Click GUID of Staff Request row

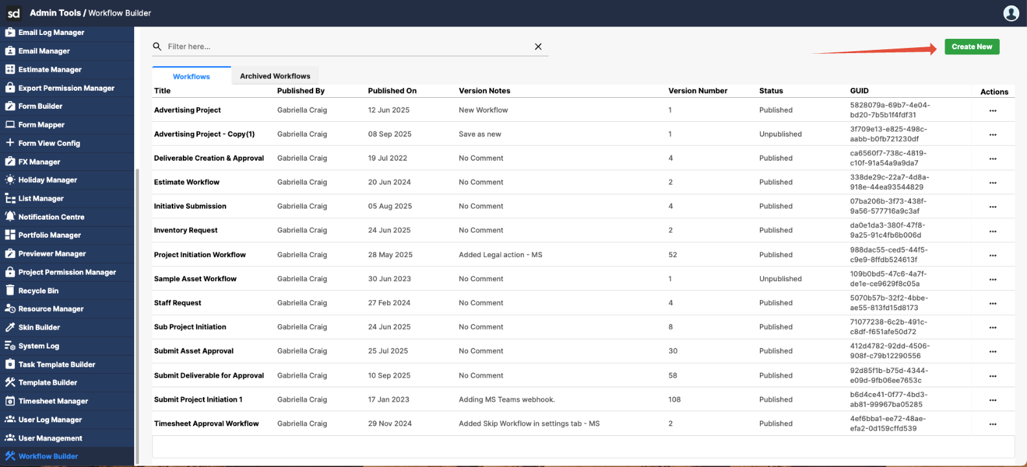(888, 303)
